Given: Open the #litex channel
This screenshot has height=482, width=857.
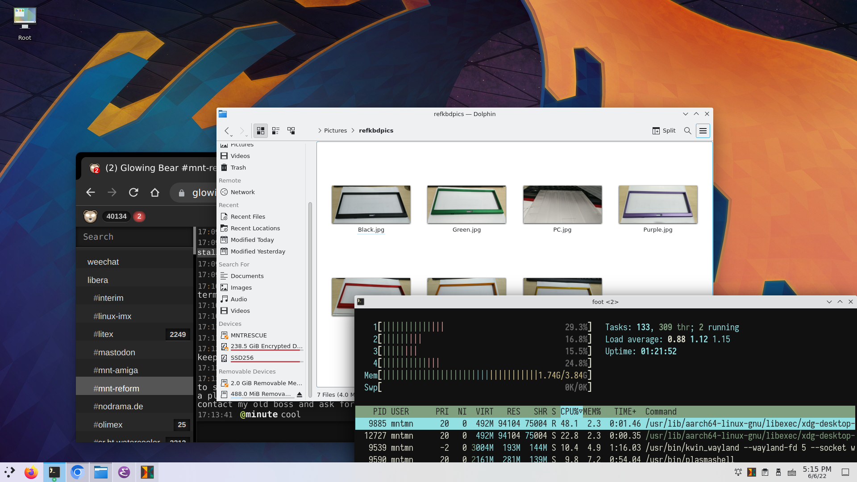Looking at the screenshot, I should pos(134,334).
